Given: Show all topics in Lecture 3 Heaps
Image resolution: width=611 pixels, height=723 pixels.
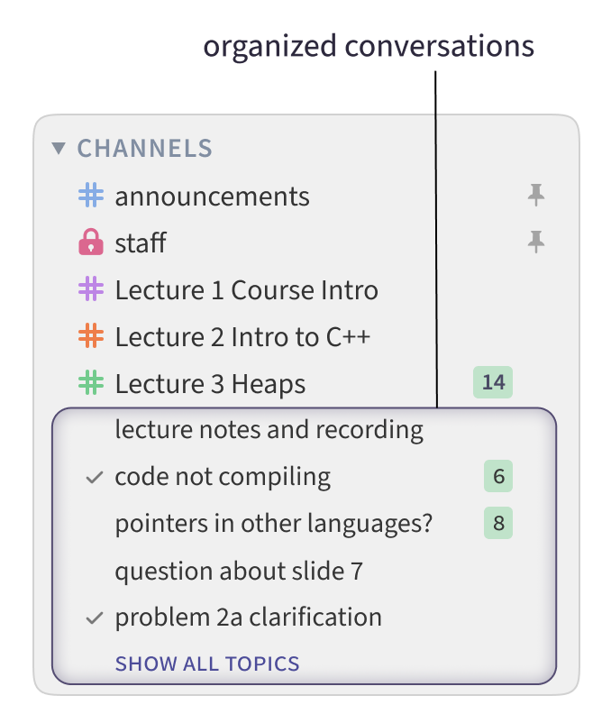Looking at the screenshot, I should tap(207, 664).
